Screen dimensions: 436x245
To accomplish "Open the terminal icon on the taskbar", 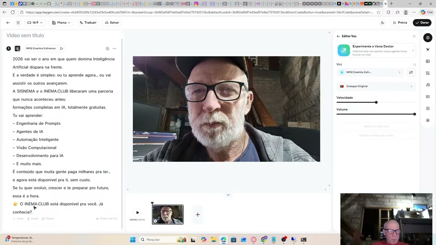I will (303, 240).
